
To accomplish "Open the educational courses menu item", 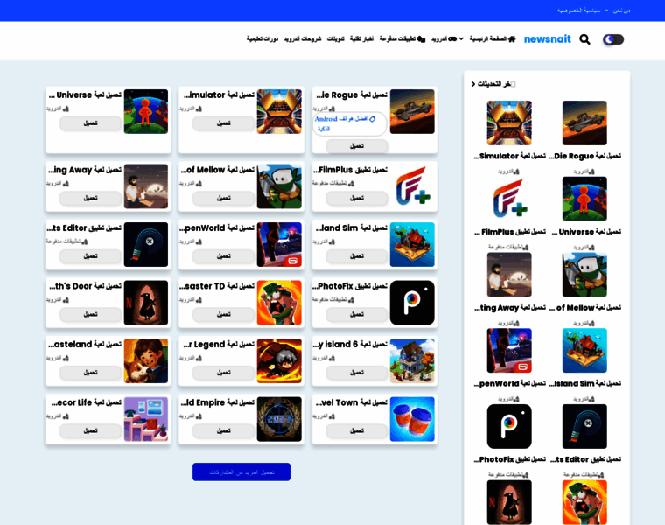I will tap(262, 39).
